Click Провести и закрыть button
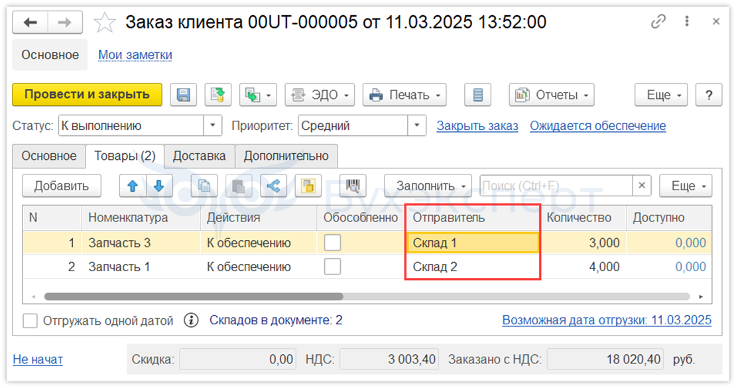This screenshot has width=736, height=388. point(88,95)
